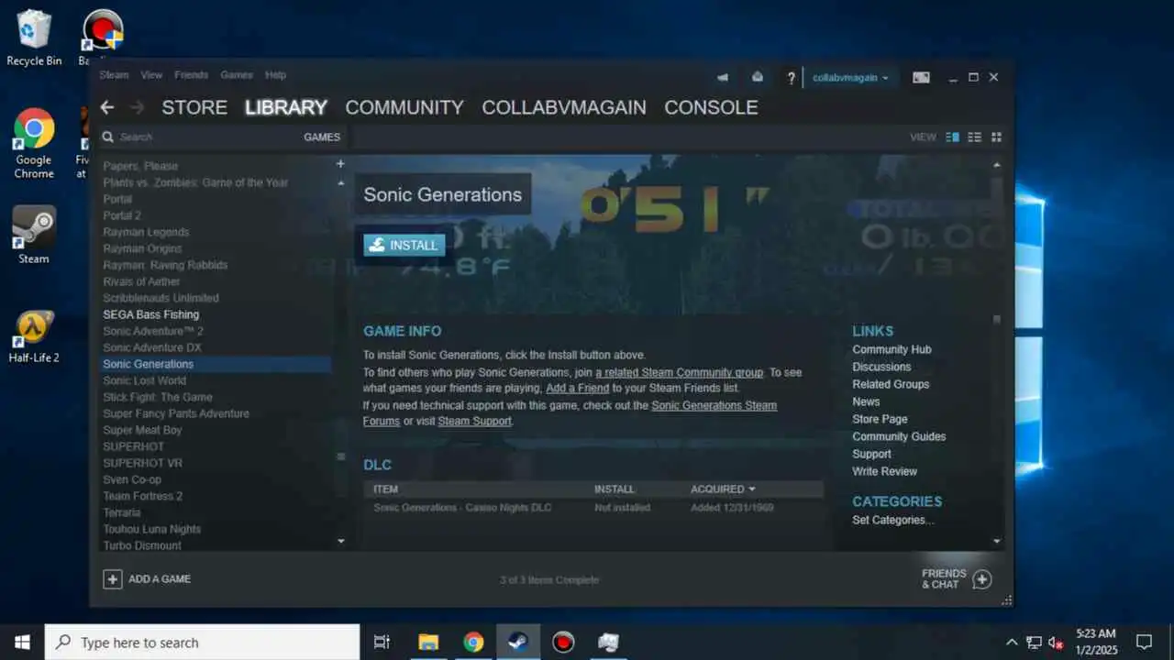Open the notification center icon
The width and height of the screenshot is (1174, 660).
click(1144, 642)
